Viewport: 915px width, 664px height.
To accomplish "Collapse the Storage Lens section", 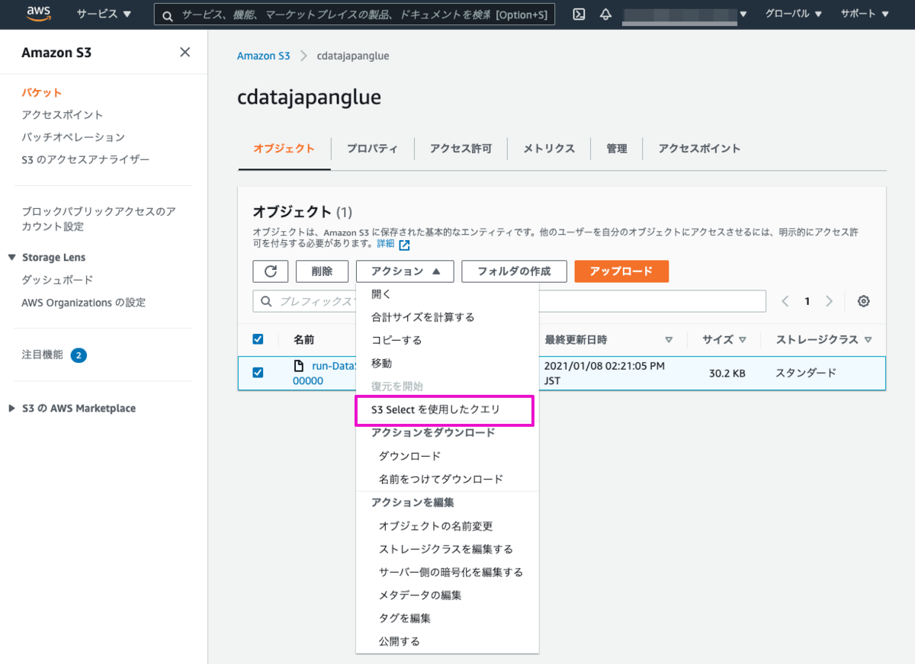I will tap(12, 258).
